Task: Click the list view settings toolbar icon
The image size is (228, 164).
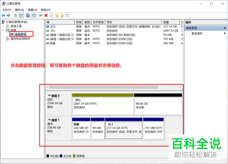Action: [x=67, y=15]
